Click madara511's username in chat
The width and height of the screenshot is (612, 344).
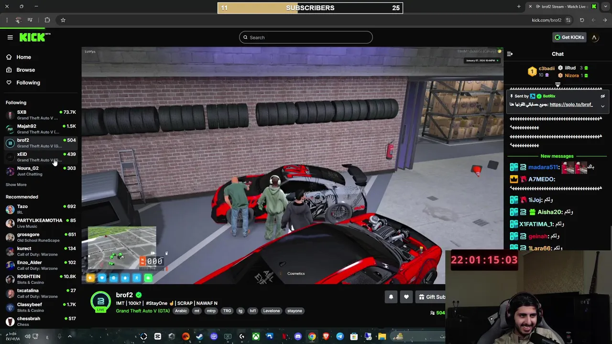point(543,167)
